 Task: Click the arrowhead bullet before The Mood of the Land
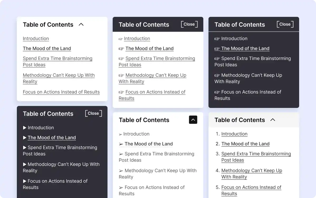(121, 144)
